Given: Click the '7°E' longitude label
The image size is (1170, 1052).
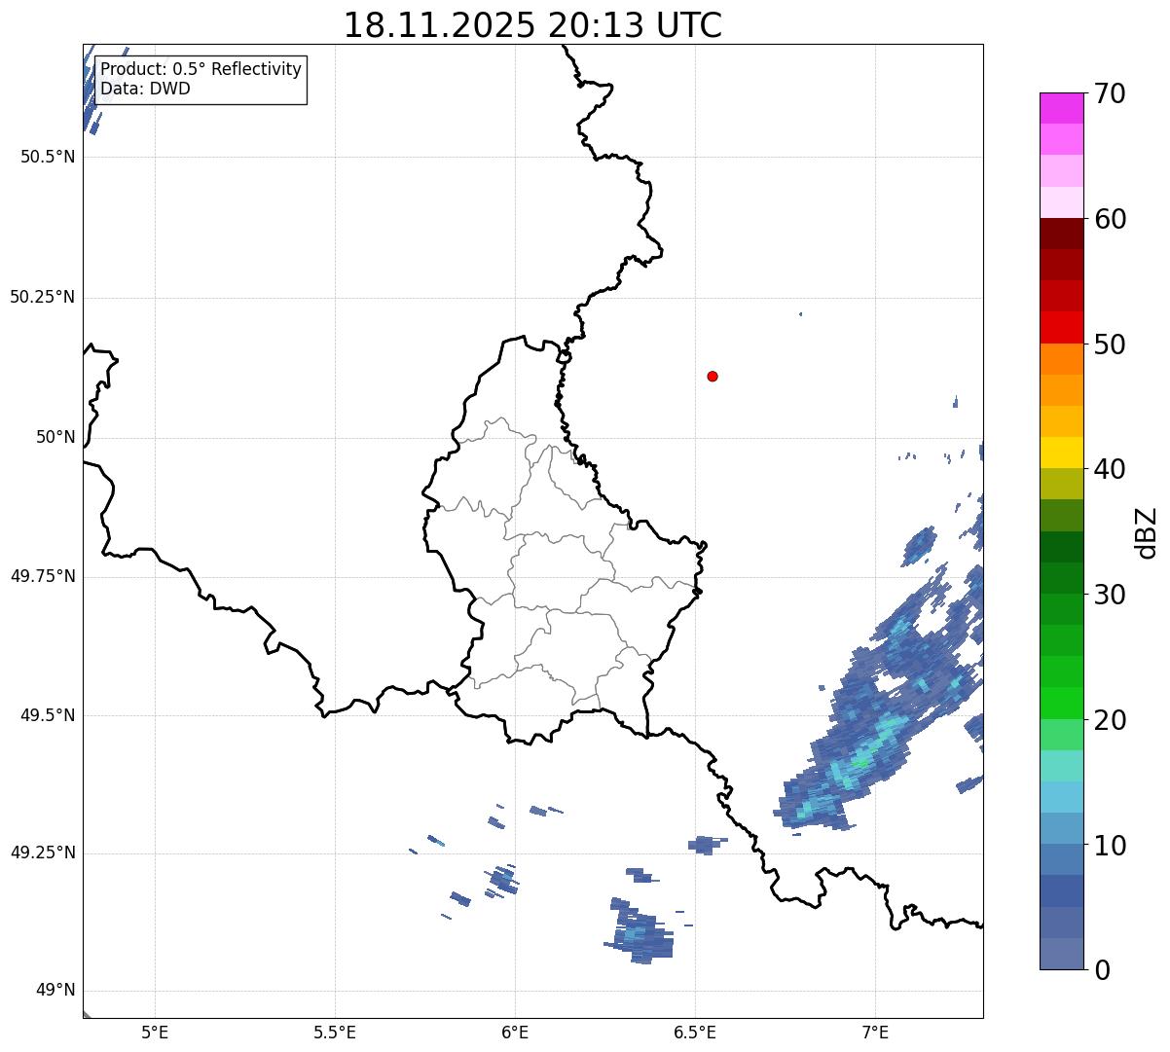Looking at the screenshot, I should coord(875,1032).
